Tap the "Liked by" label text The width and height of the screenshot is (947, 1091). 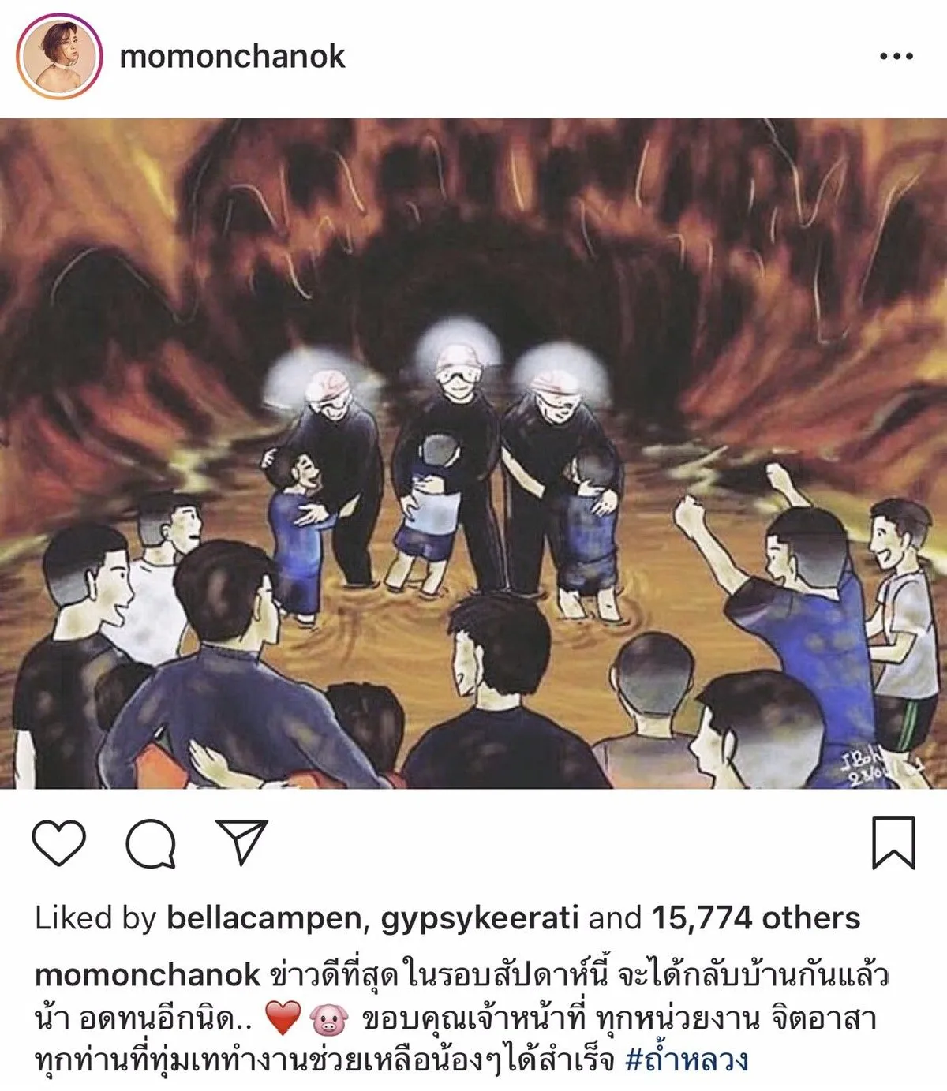pos(95,918)
